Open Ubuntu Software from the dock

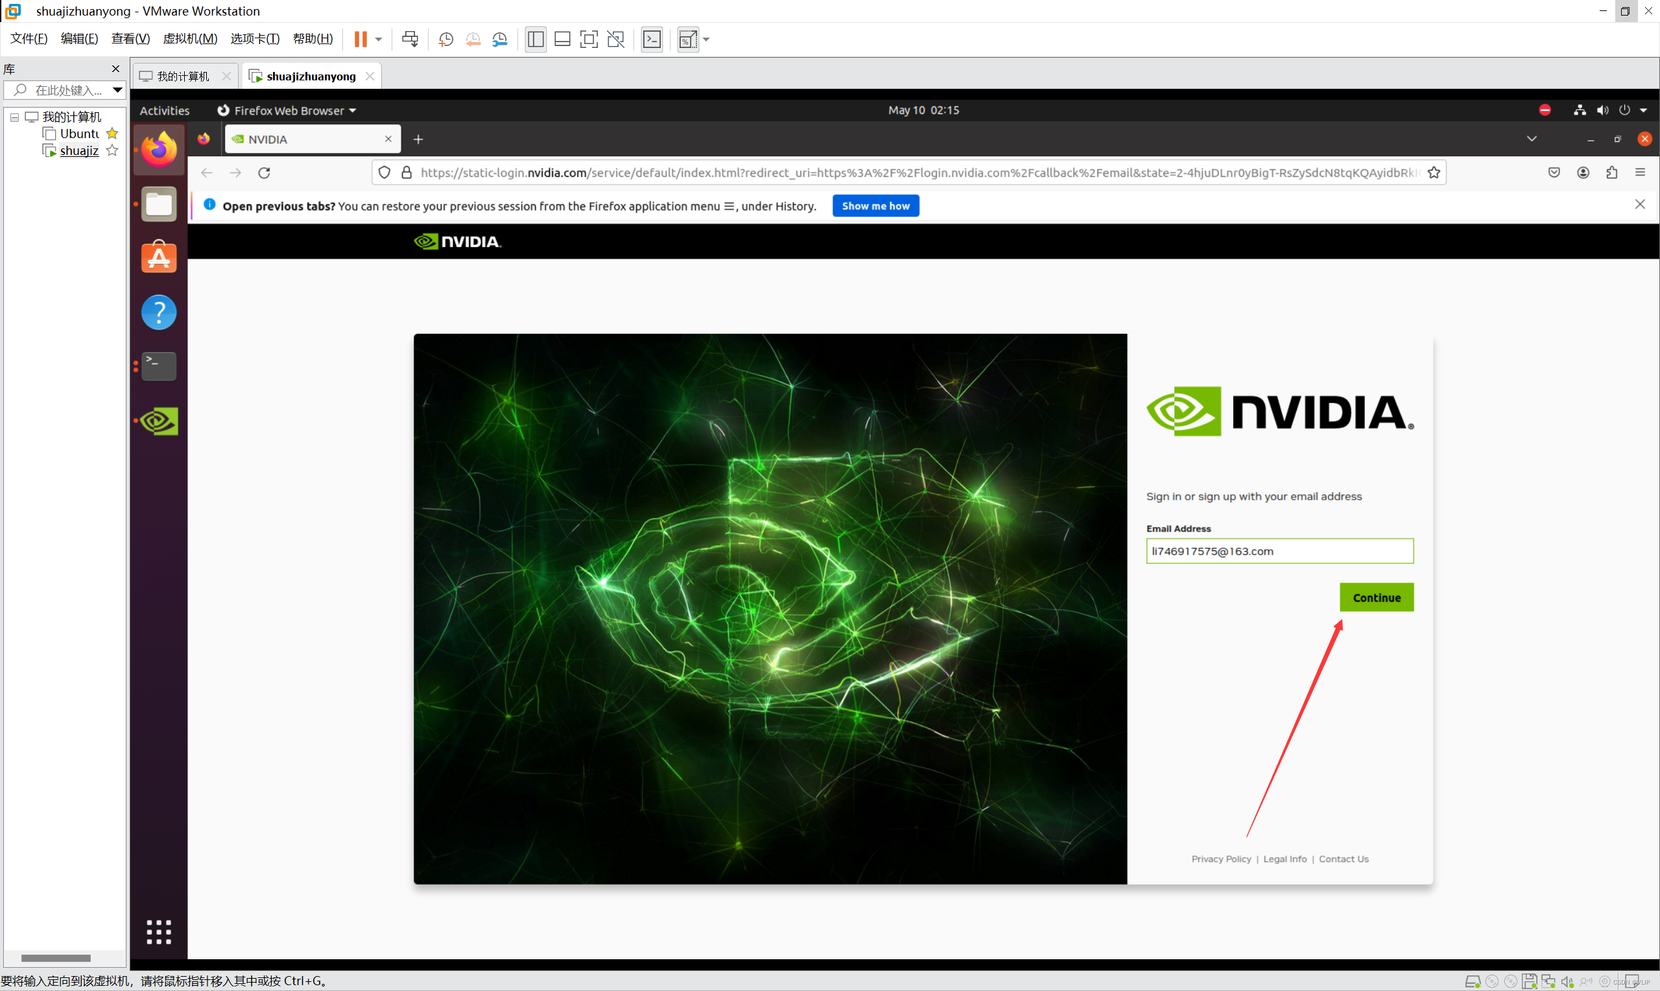[x=159, y=257]
